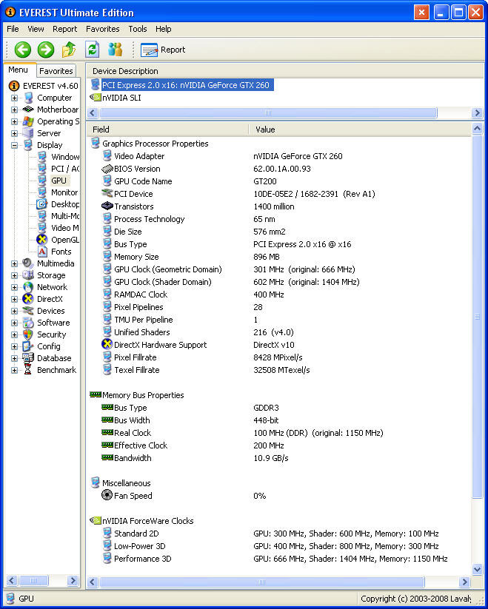Select the Benchmark hourglass icon
This screenshot has height=609, width=488.
[28, 370]
